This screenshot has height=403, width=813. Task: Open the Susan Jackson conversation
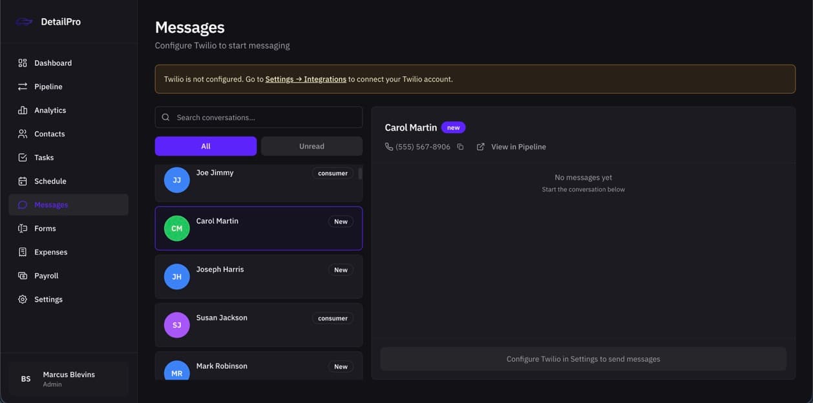point(259,324)
